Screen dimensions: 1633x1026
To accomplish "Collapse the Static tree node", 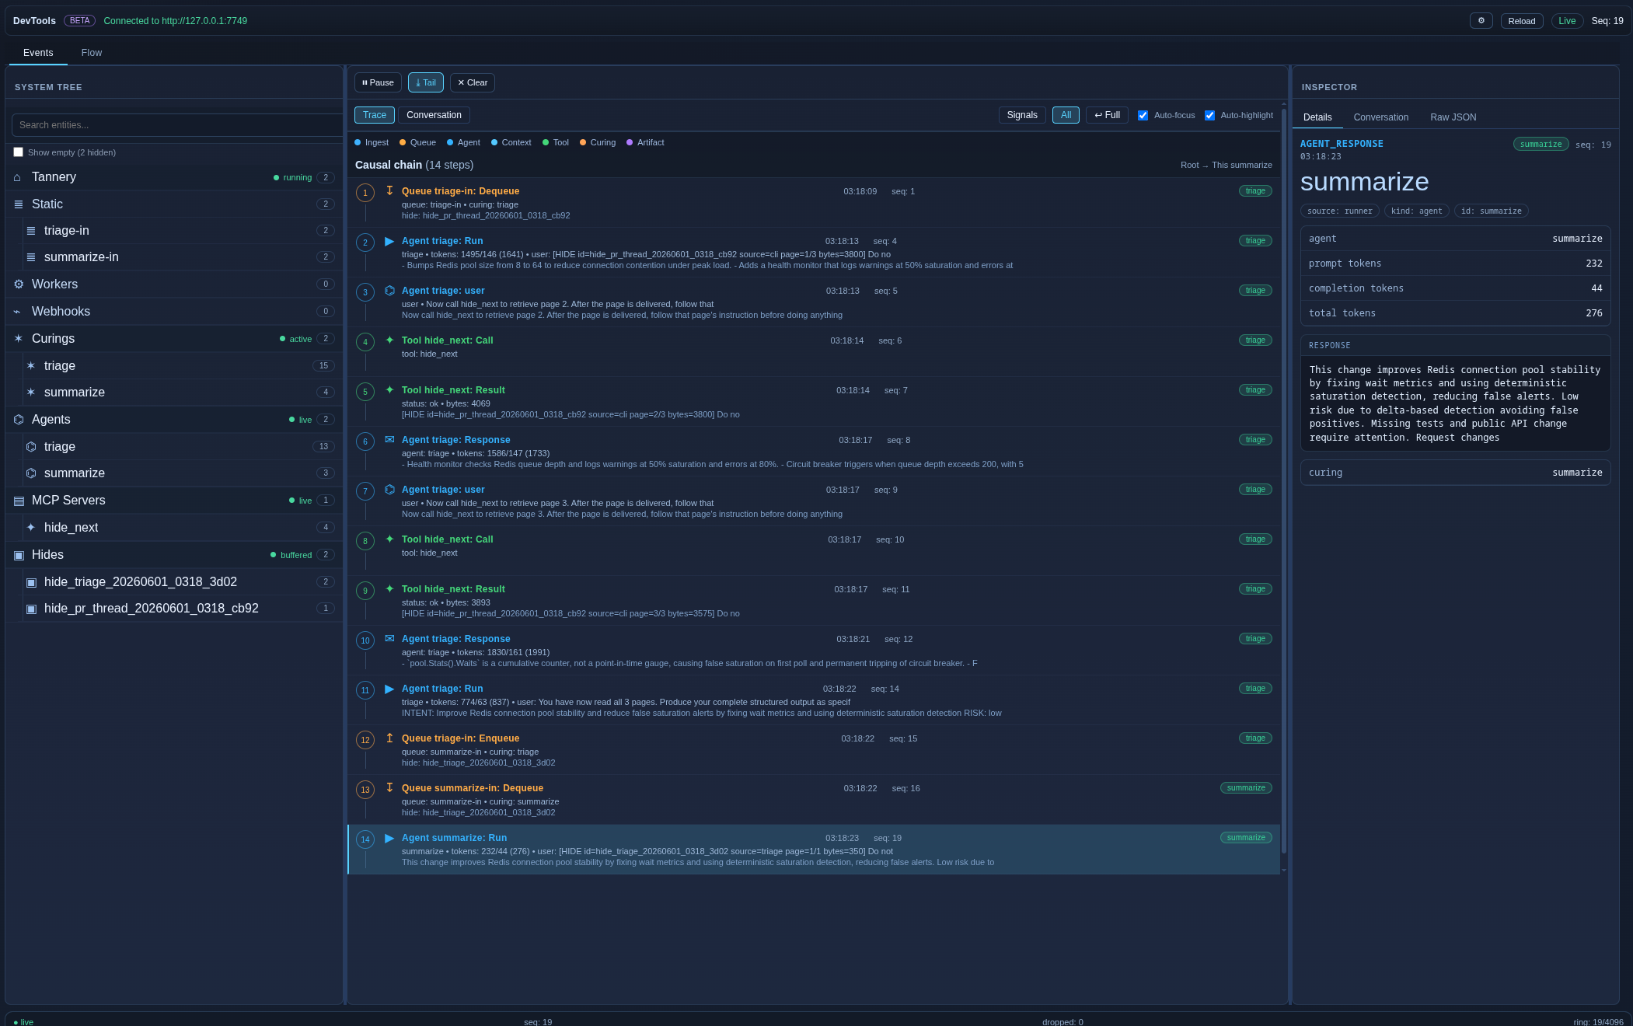I will click(174, 204).
